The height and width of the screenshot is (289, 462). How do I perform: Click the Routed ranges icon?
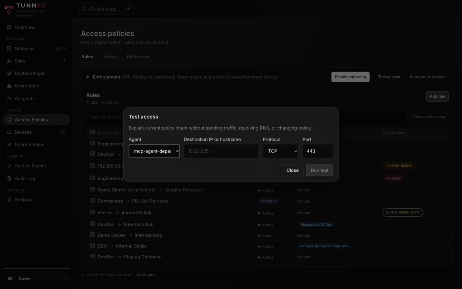(9, 74)
